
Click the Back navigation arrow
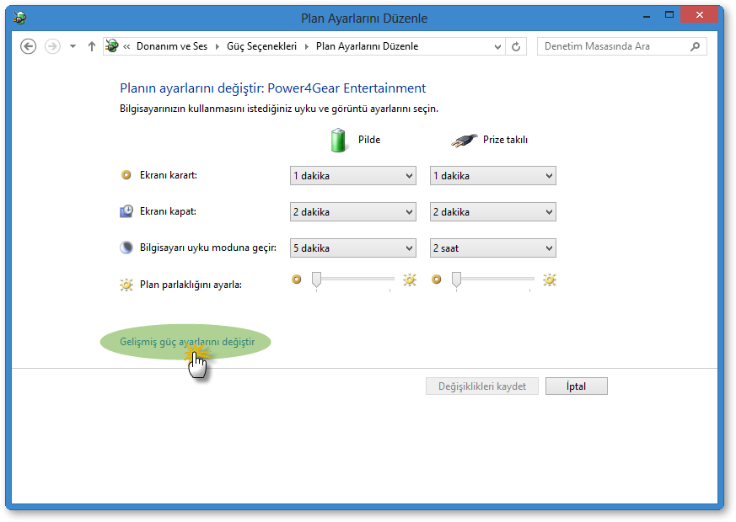pos(28,46)
